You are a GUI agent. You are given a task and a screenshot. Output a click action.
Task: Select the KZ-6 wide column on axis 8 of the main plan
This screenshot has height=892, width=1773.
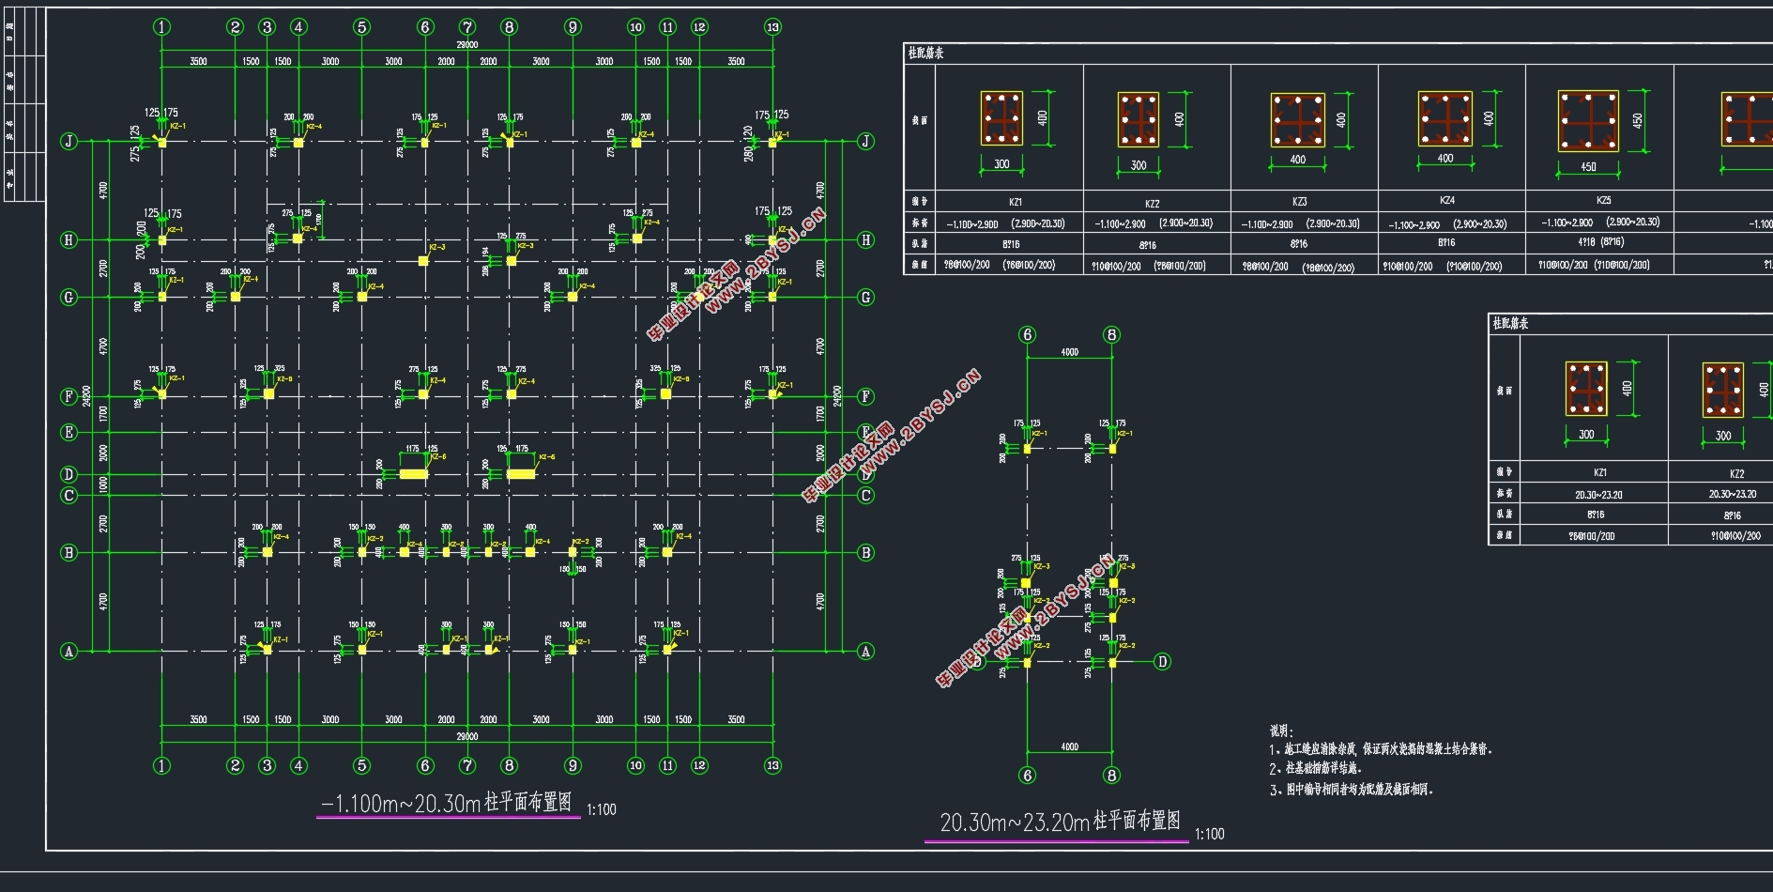[x=521, y=474]
